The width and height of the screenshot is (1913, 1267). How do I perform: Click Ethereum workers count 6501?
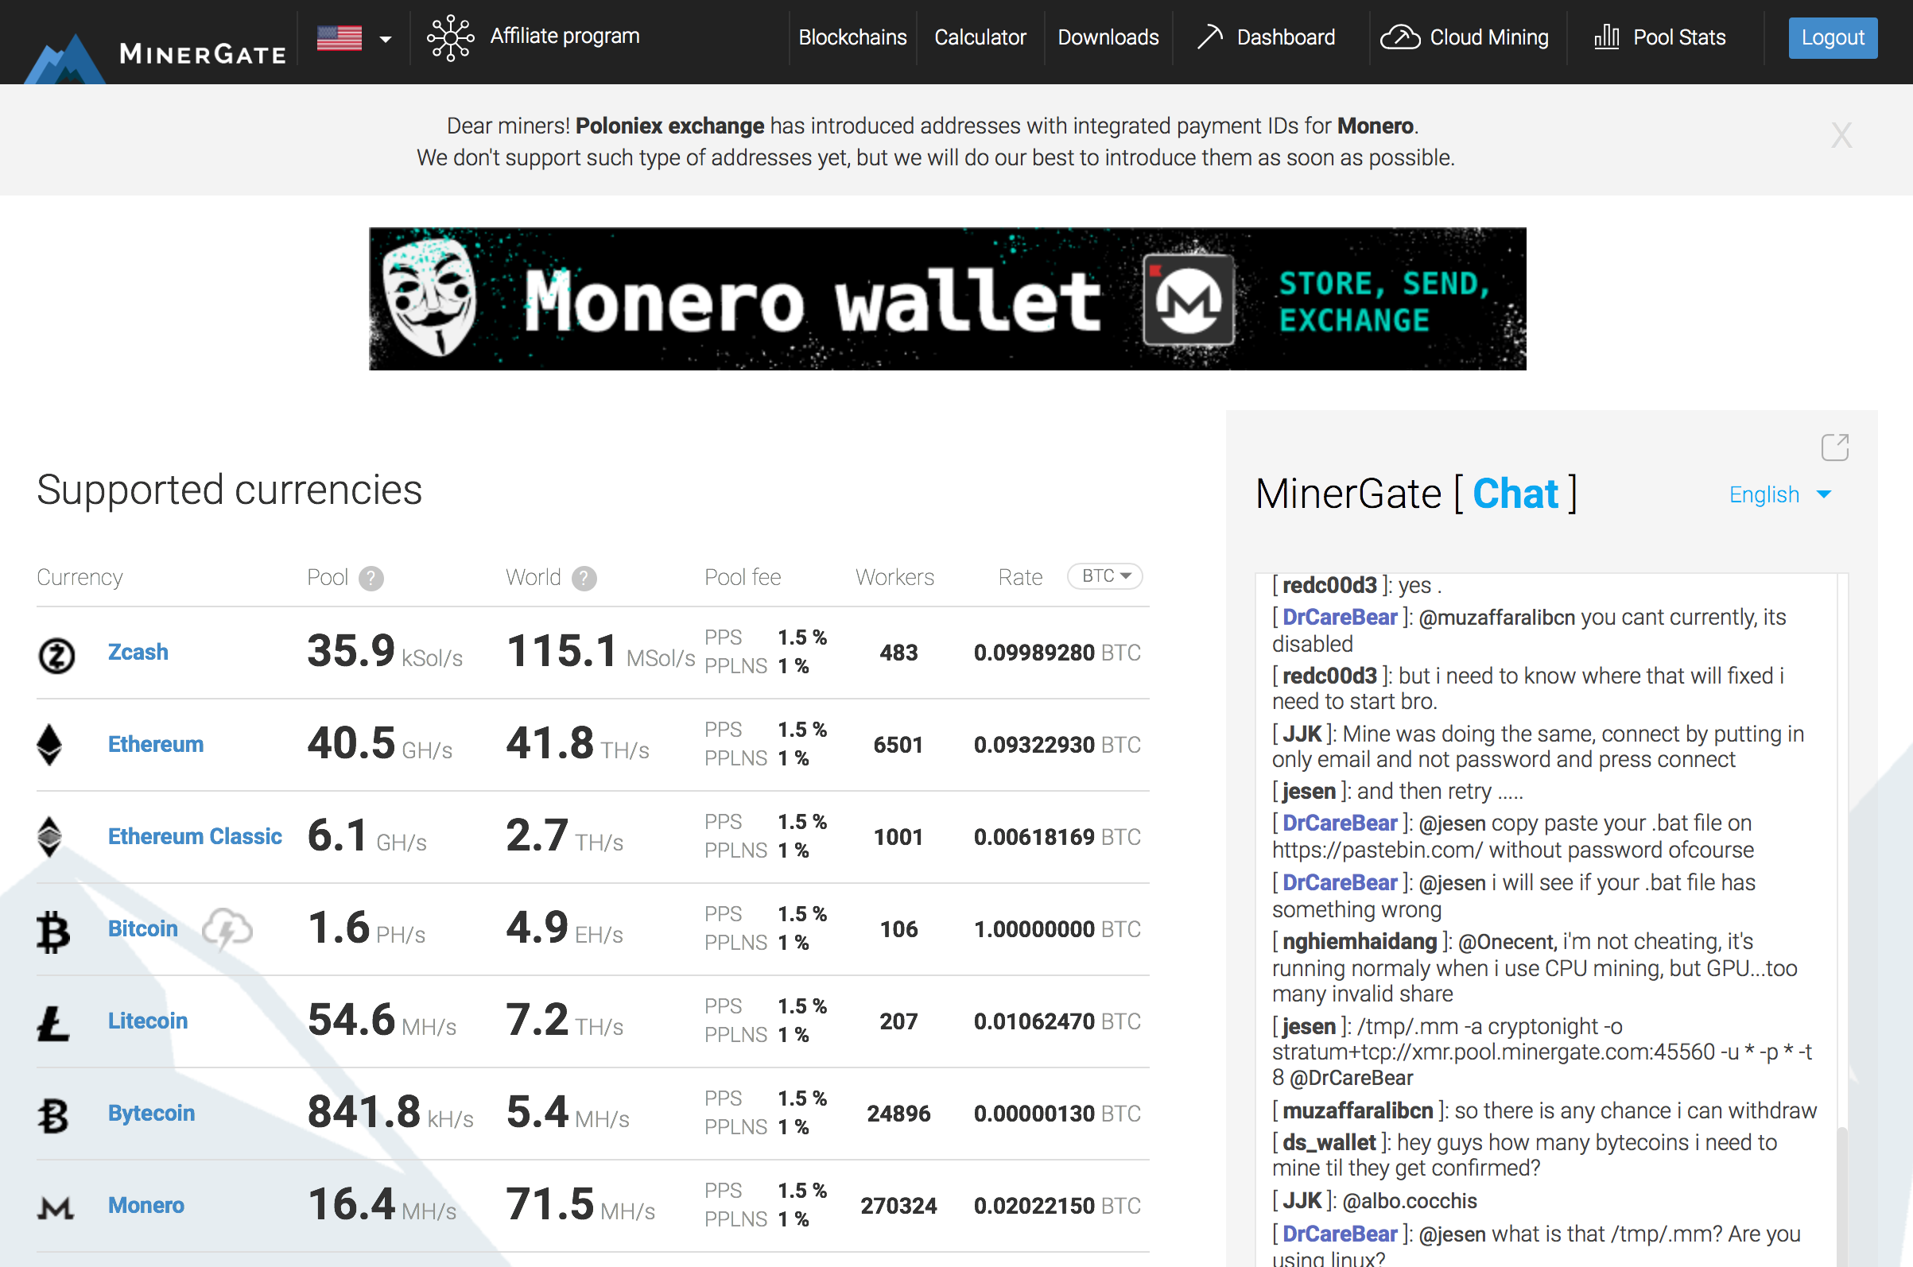click(x=898, y=744)
